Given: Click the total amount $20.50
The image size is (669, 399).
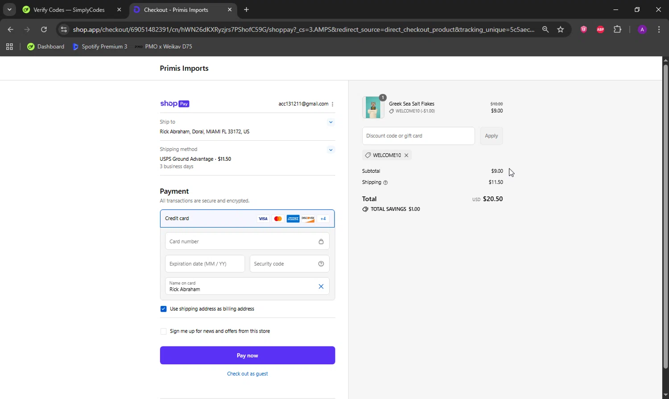Looking at the screenshot, I should [x=493, y=199].
